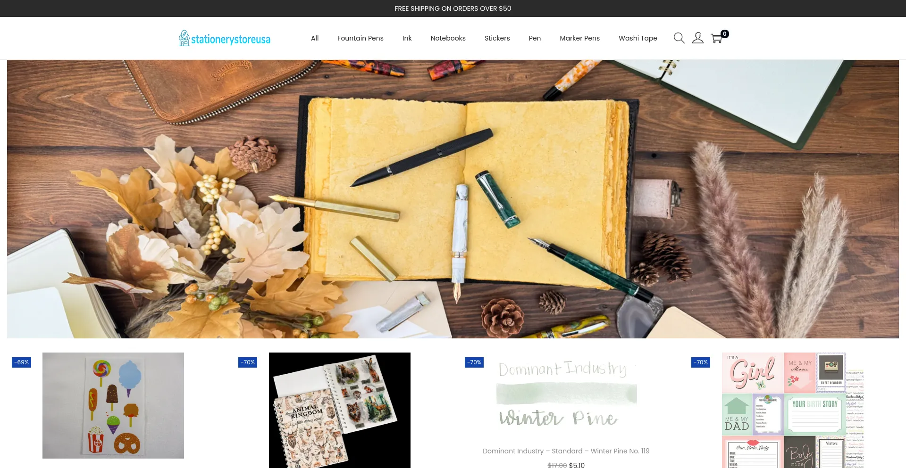View the baby girl journaling cards product

pyautogui.click(x=793, y=410)
